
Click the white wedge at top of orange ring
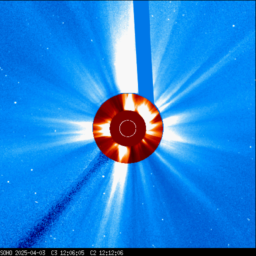pyautogui.click(x=129, y=102)
